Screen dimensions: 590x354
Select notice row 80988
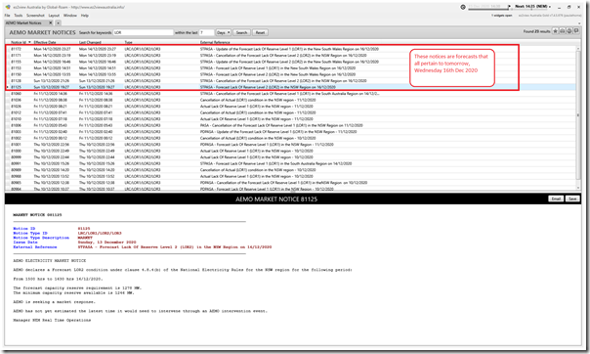click(x=290, y=176)
